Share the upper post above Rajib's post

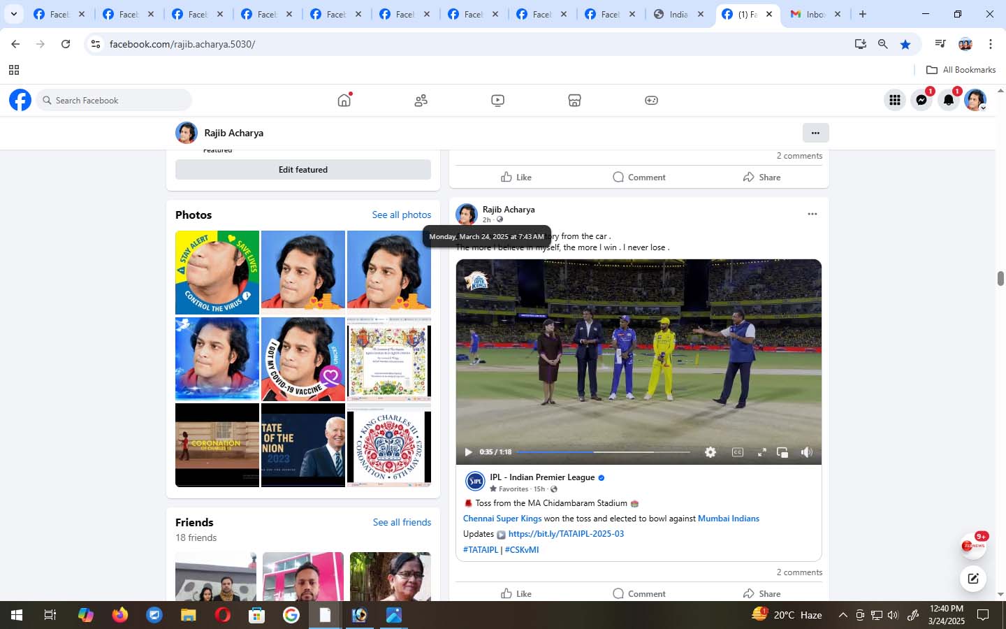pos(761,177)
